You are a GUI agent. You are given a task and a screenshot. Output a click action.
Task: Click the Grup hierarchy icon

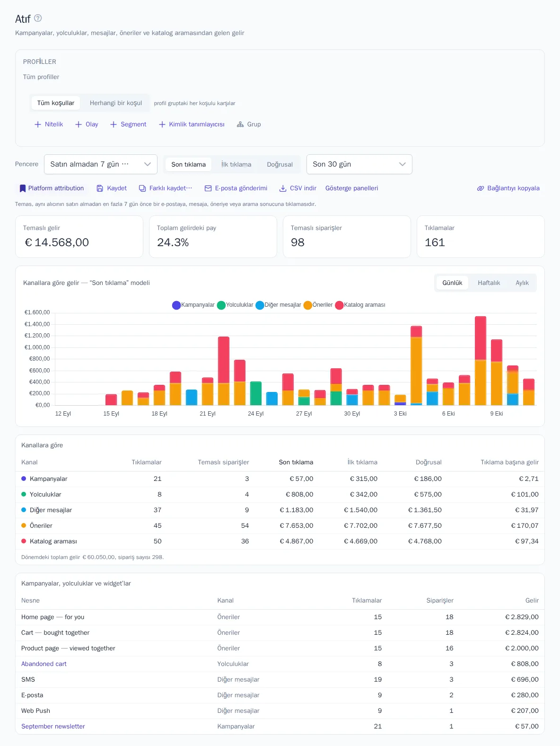(240, 124)
